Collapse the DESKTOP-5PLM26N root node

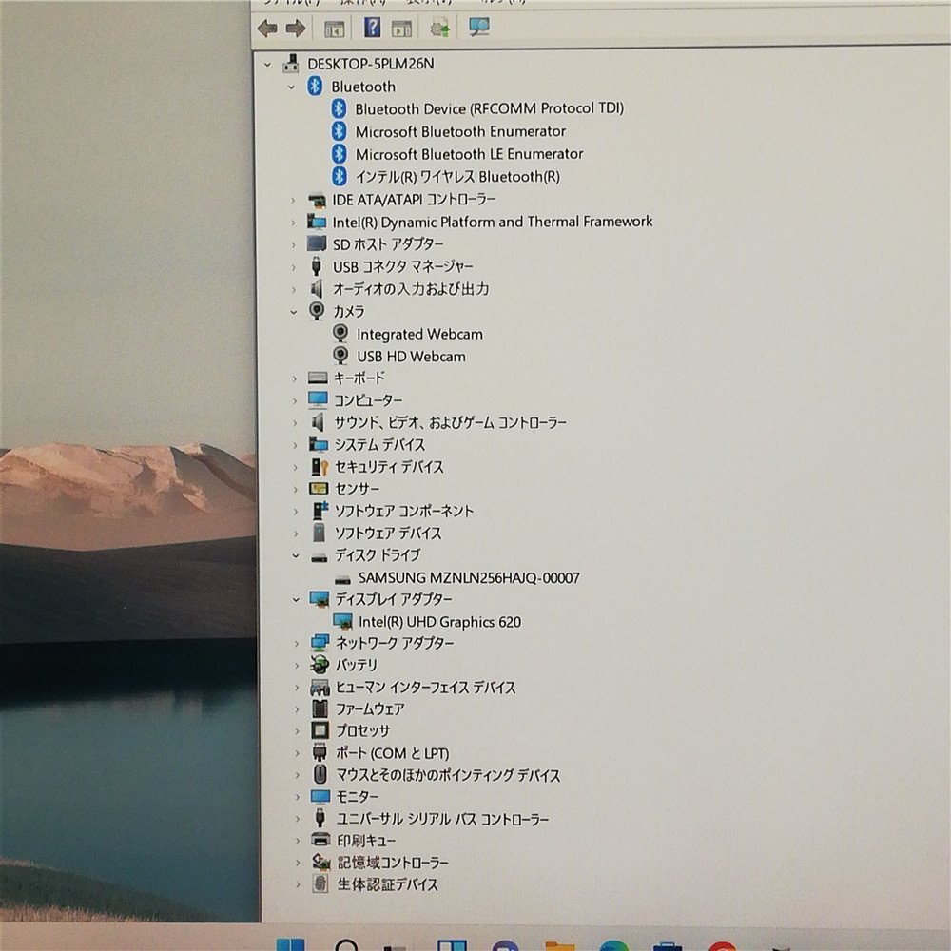coord(267,65)
